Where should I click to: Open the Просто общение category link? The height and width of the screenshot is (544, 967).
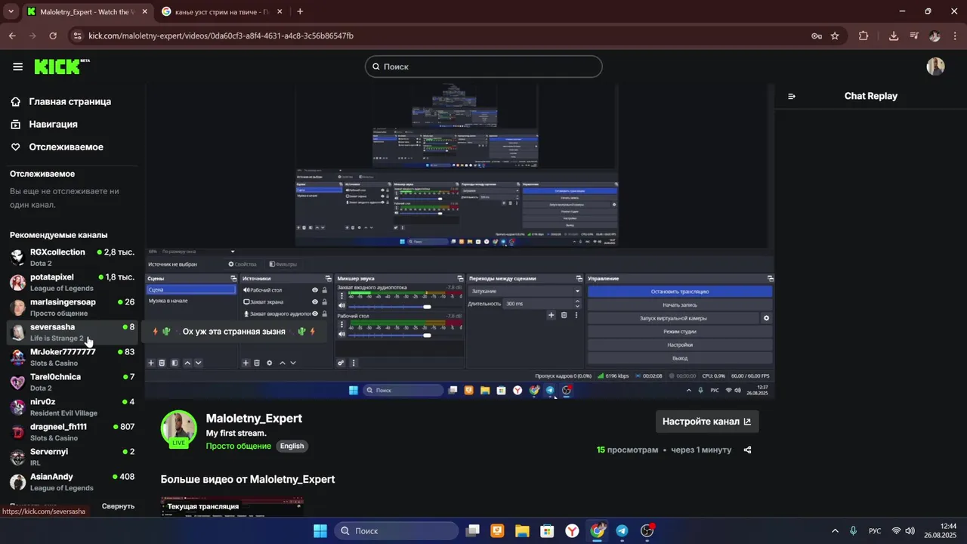[238, 446]
